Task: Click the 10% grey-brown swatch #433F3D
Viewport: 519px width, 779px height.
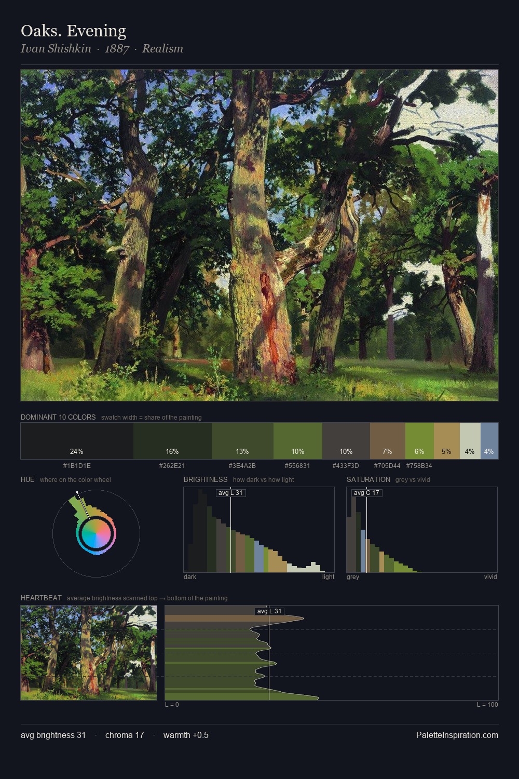Action: coord(346,441)
